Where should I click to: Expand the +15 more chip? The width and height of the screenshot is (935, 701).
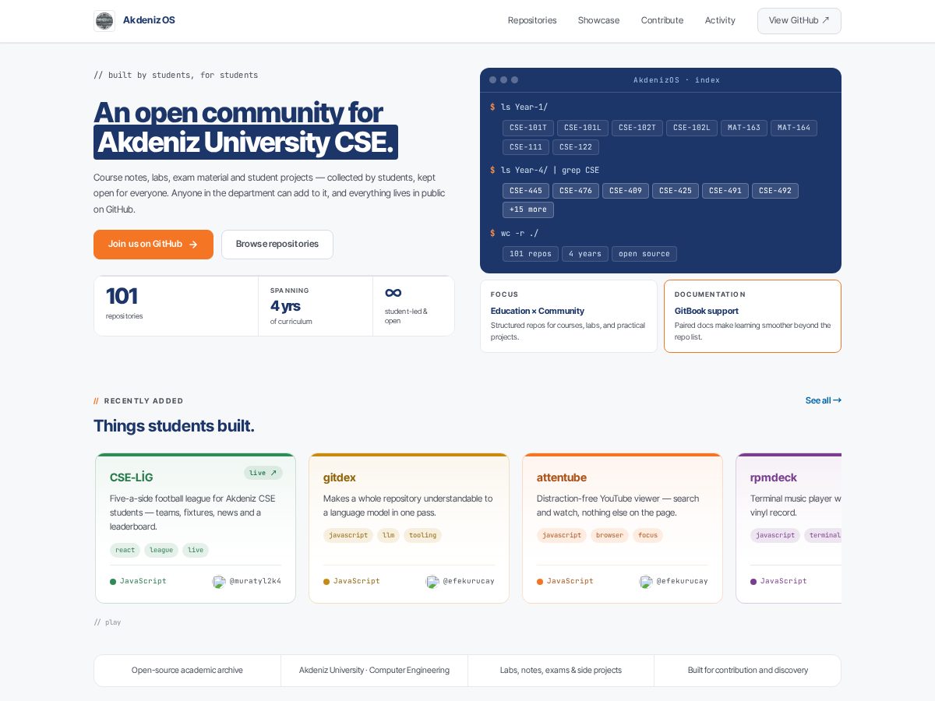tap(528, 210)
